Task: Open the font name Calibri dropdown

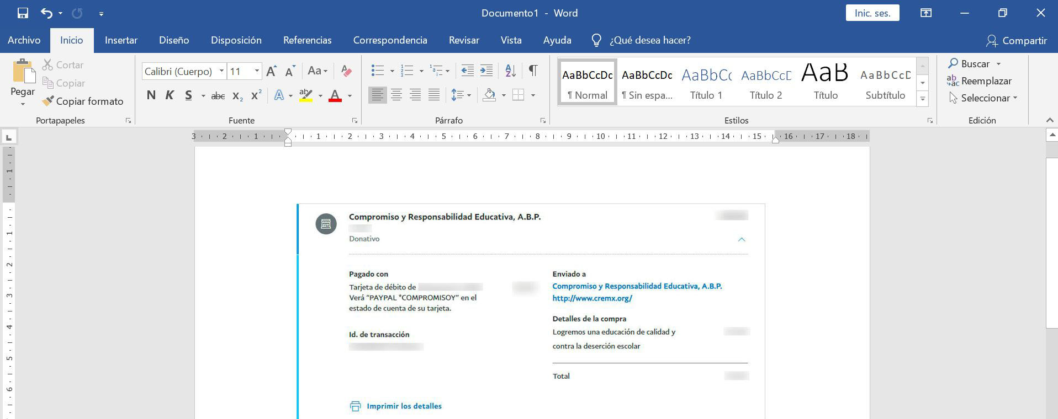Action: tap(221, 71)
